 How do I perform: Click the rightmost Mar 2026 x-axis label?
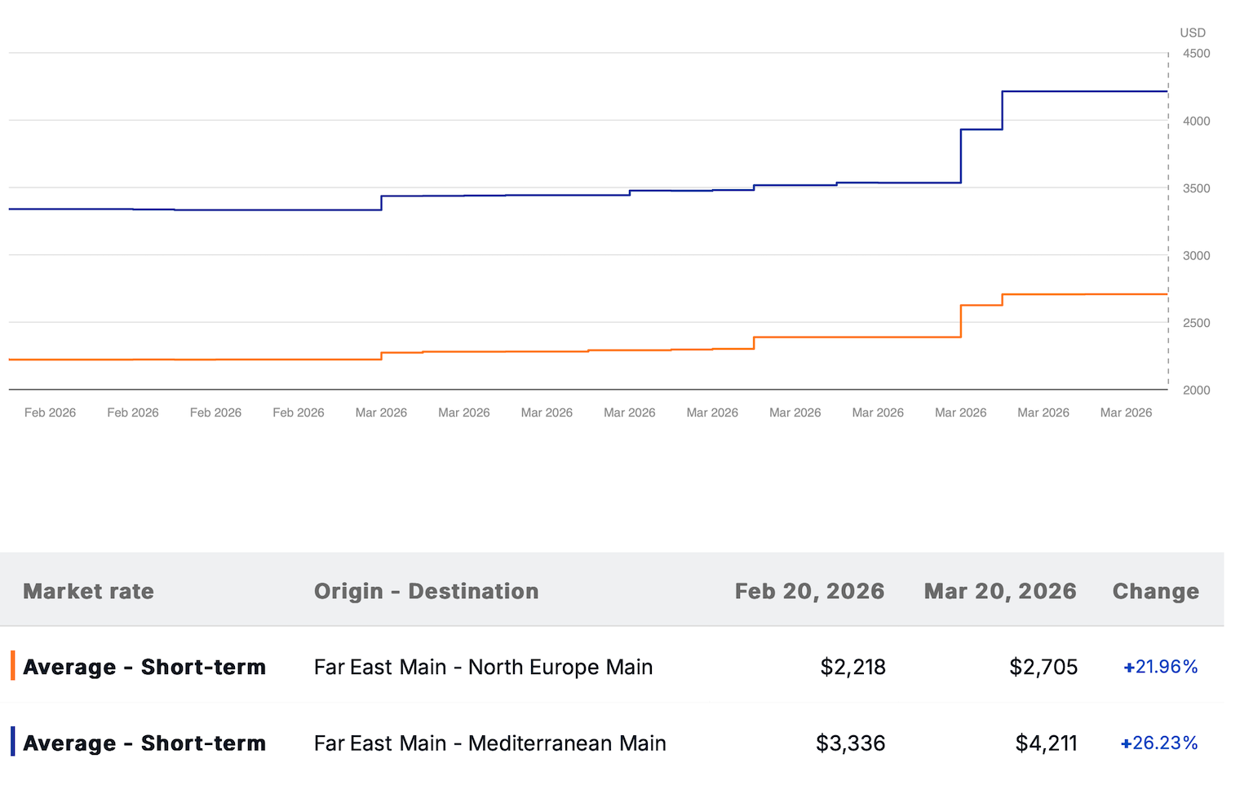click(1126, 412)
